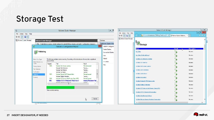Close the Failover Cluster Validation browser tab
This screenshot has width=214, height=120.
click(187, 35)
